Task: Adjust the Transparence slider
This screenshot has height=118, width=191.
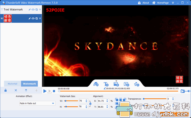Action: [155, 99]
